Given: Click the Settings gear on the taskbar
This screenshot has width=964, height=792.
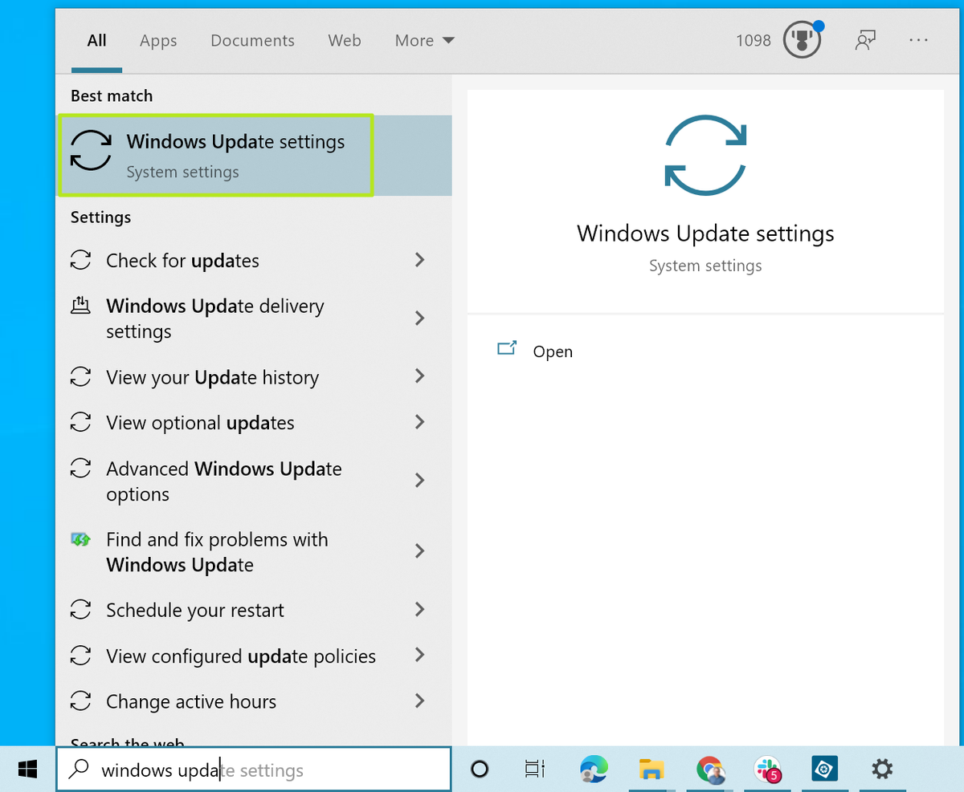Looking at the screenshot, I should 881,769.
